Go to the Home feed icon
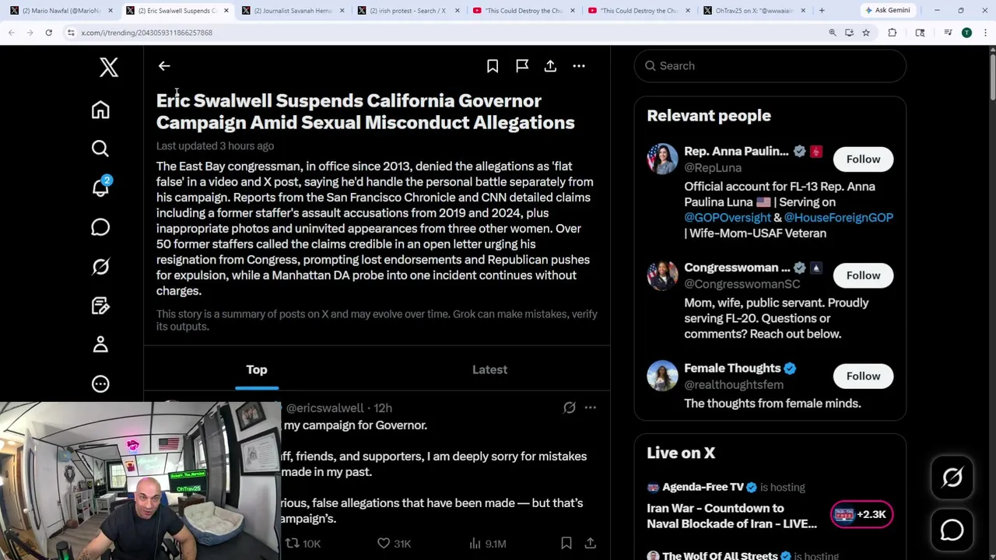Image resolution: width=996 pixels, height=560 pixels. click(x=100, y=110)
